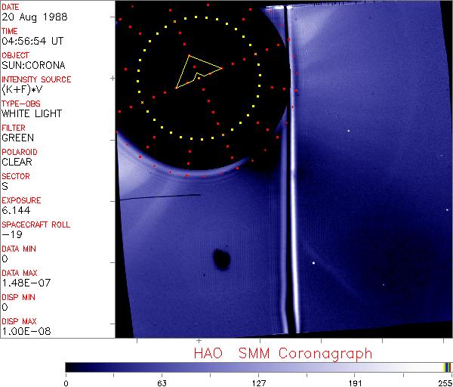Click the yellow triangle inside the solar disk
The image size is (453, 387).
click(x=195, y=70)
